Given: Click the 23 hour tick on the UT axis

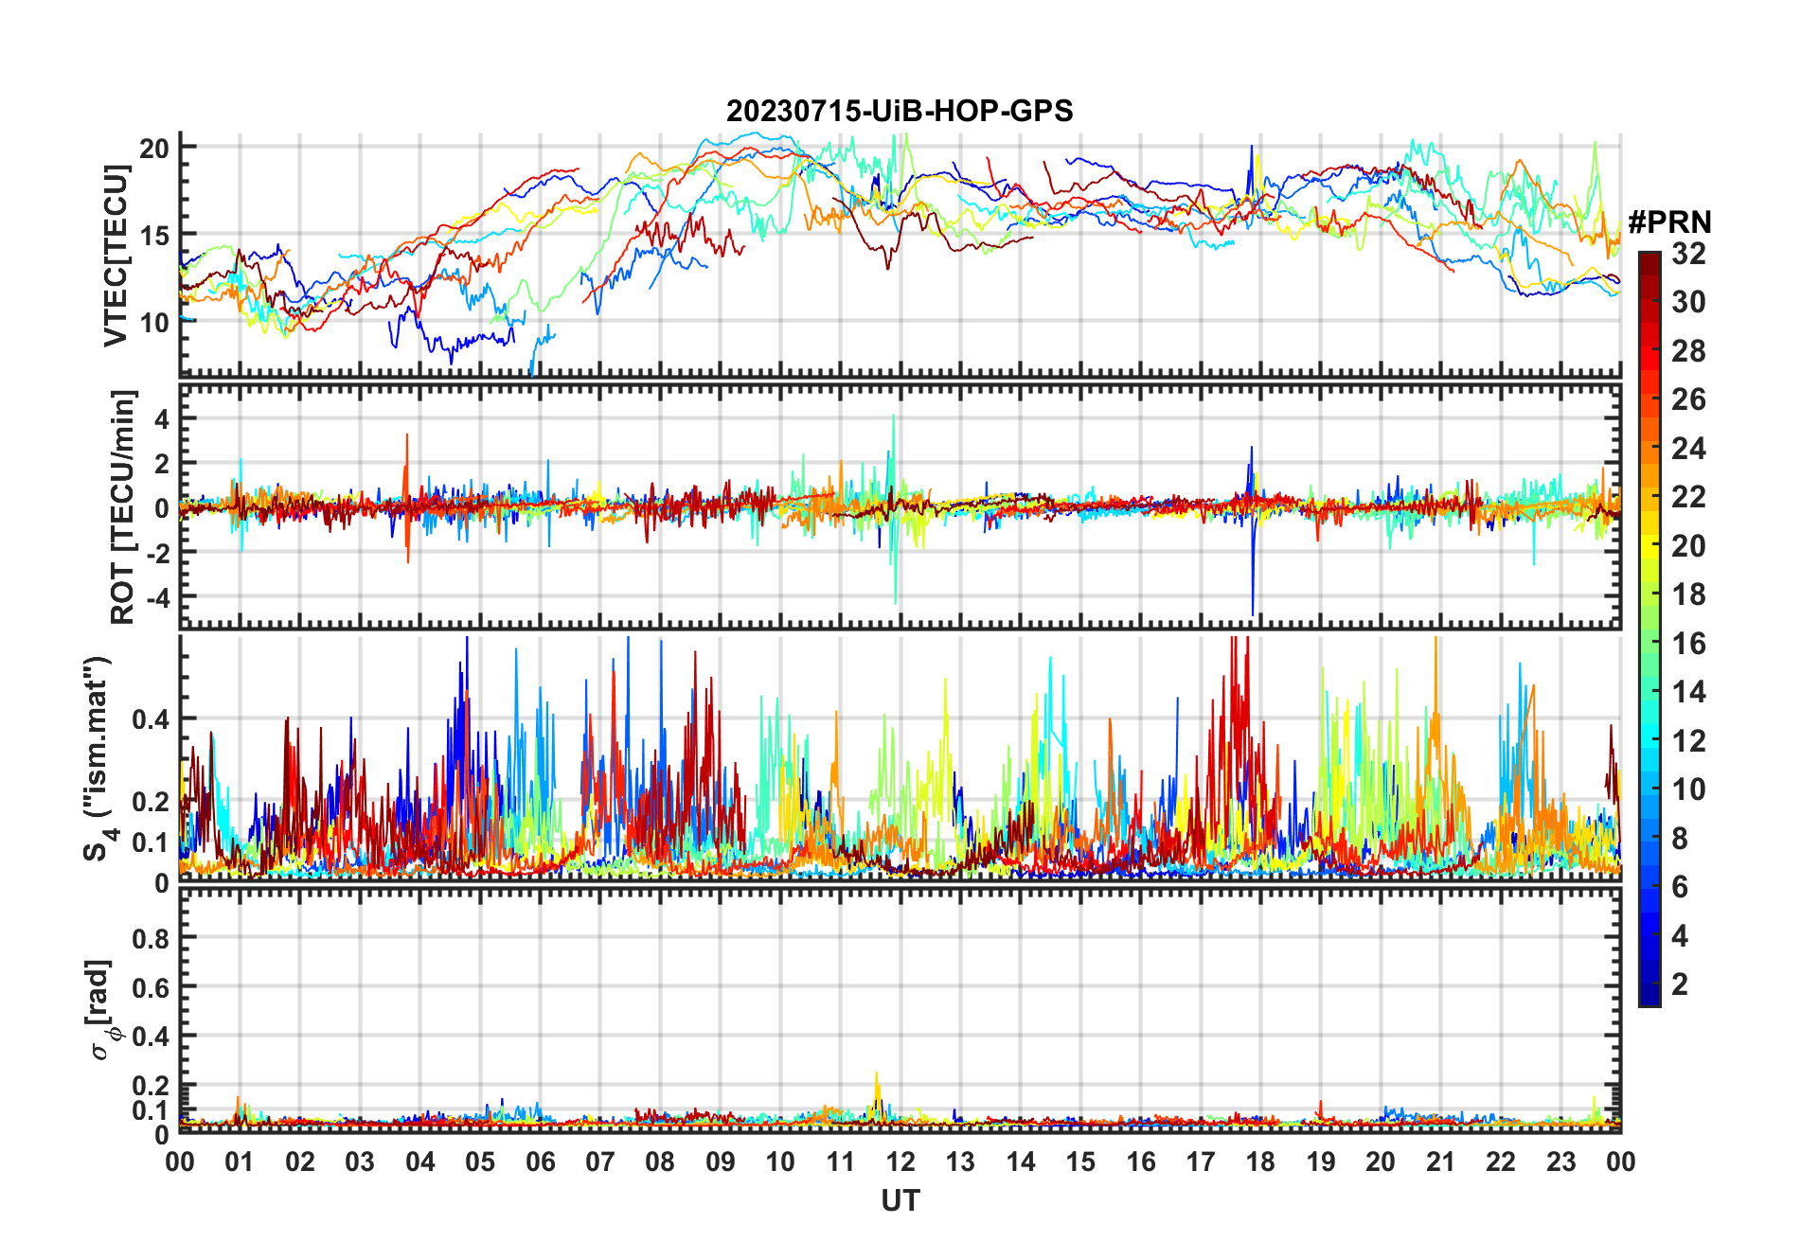Looking at the screenshot, I should (1560, 1161).
